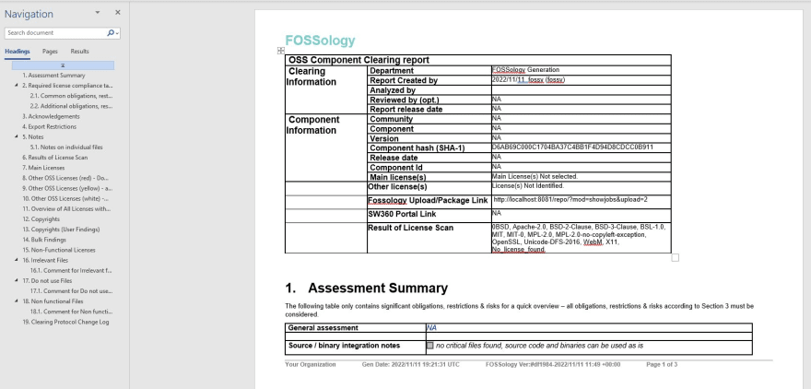Close the Navigation pane with the X

click(117, 12)
